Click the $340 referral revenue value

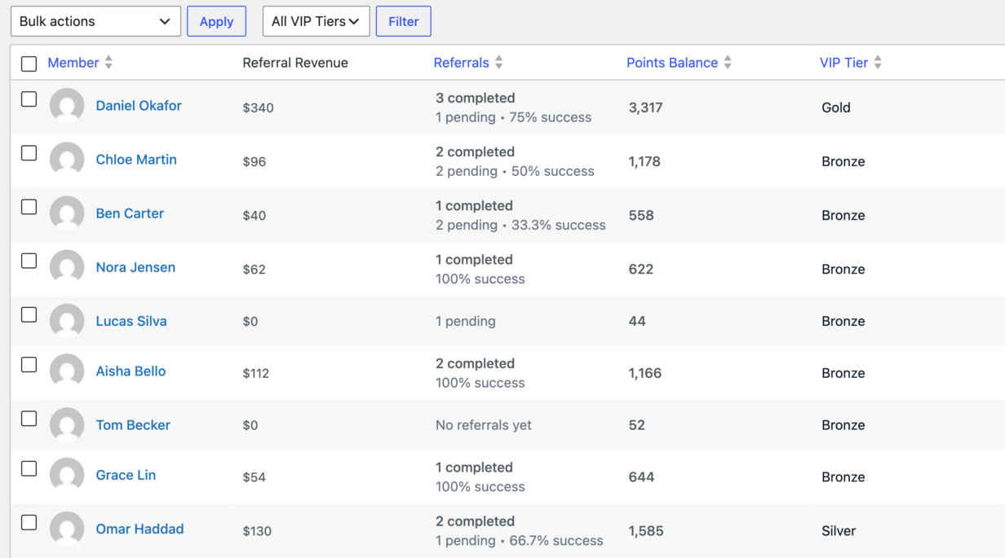pyautogui.click(x=258, y=108)
